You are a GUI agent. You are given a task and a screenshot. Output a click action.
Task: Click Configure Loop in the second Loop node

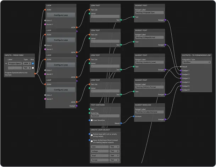click(61, 40)
